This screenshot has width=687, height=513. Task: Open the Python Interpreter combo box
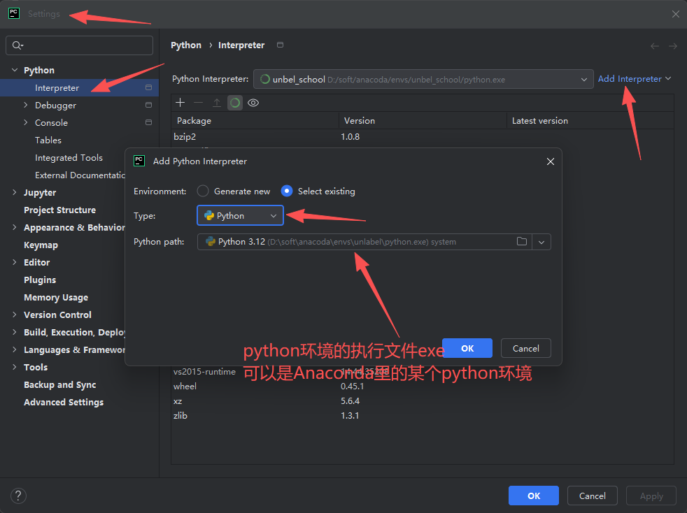pos(423,79)
